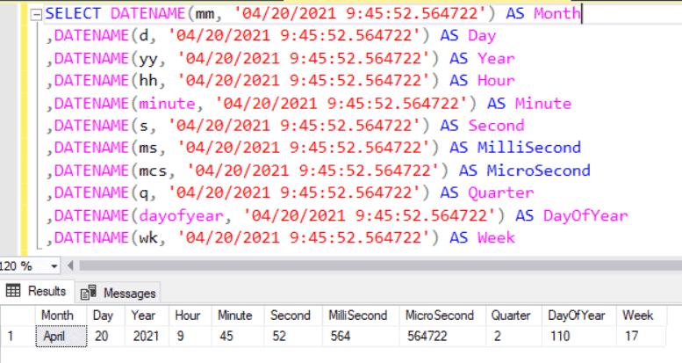
Task: Open the 120 % zoom level dropdown
Action: (x=55, y=265)
